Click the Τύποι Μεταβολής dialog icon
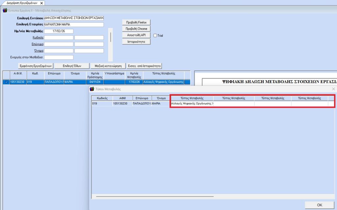The height and width of the screenshot is (210, 337). (92, 89)
